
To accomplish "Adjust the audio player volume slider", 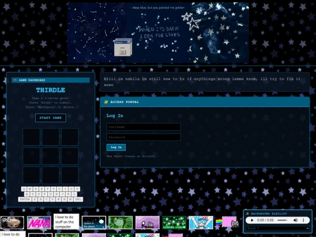I will point(283,220).
